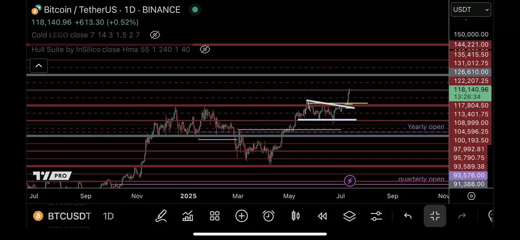Click the 150,000.00 axis value
520x240 pixels.
click(x=471, y=35)
